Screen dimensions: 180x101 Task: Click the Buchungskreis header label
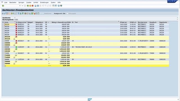click(8, 20)
